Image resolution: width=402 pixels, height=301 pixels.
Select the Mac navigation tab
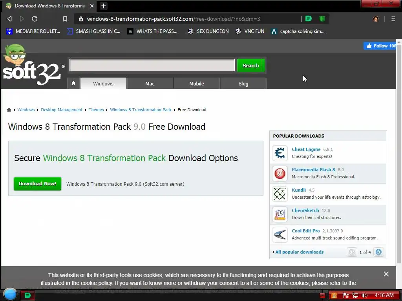[150, 83]
